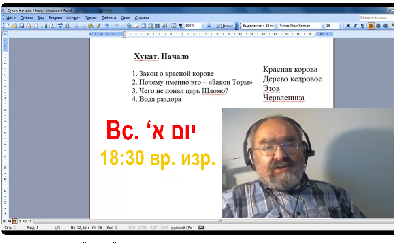Click the New Document icon
The width and height of the screenshot is (394, 243).
pyautogui.click(x=7, y=26)
